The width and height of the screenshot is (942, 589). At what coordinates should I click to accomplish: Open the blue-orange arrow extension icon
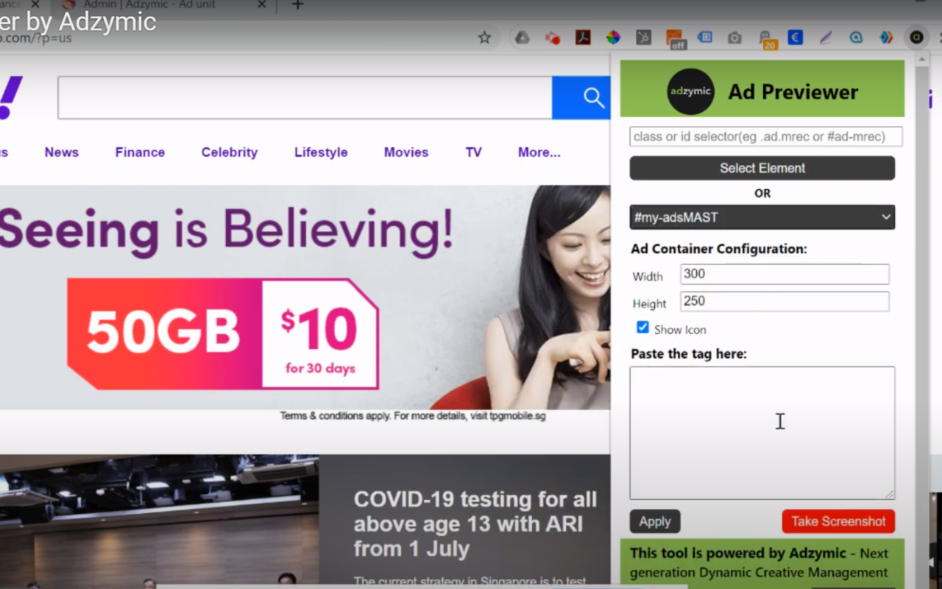[886, 38]
